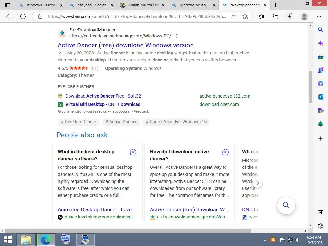328x246 pixels.
Task: Click the Feedback link
Action: (x=141, y=111)
